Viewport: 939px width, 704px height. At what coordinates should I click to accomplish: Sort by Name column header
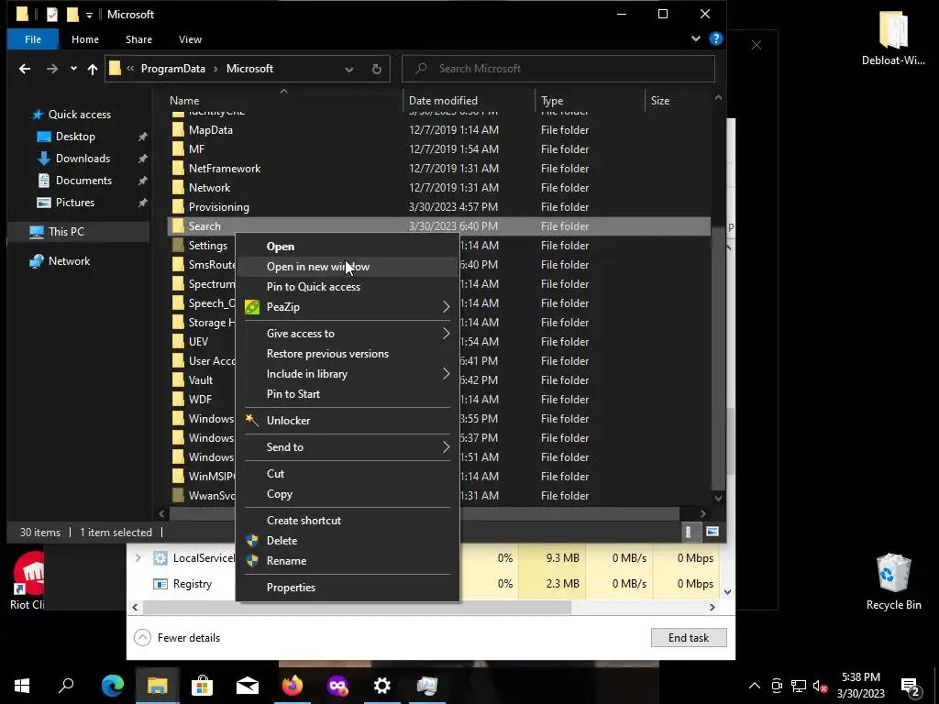point(184,101)
